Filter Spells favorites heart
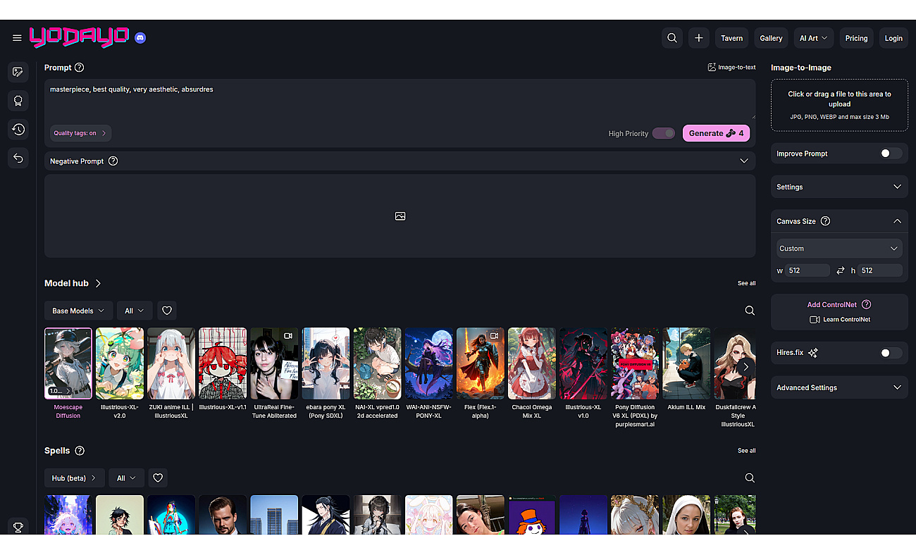The image size is (916, 555). tap(159, 478)
